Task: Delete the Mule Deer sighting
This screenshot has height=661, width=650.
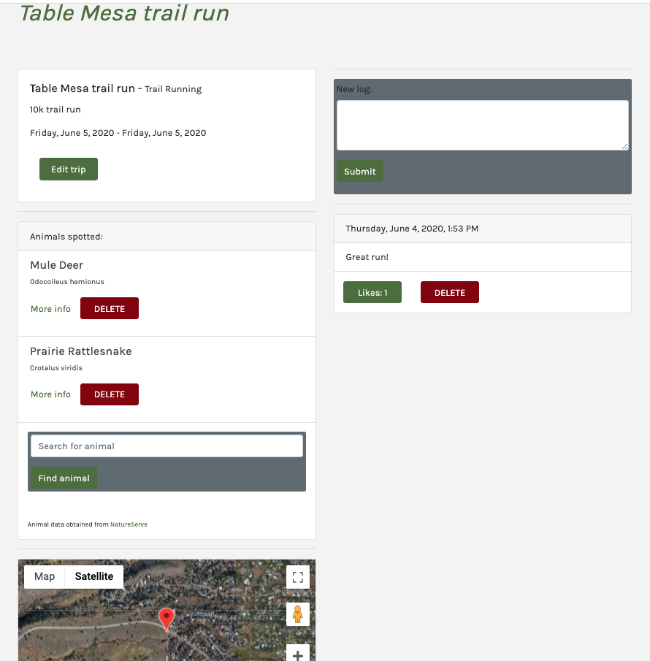Action: point(109,307)
